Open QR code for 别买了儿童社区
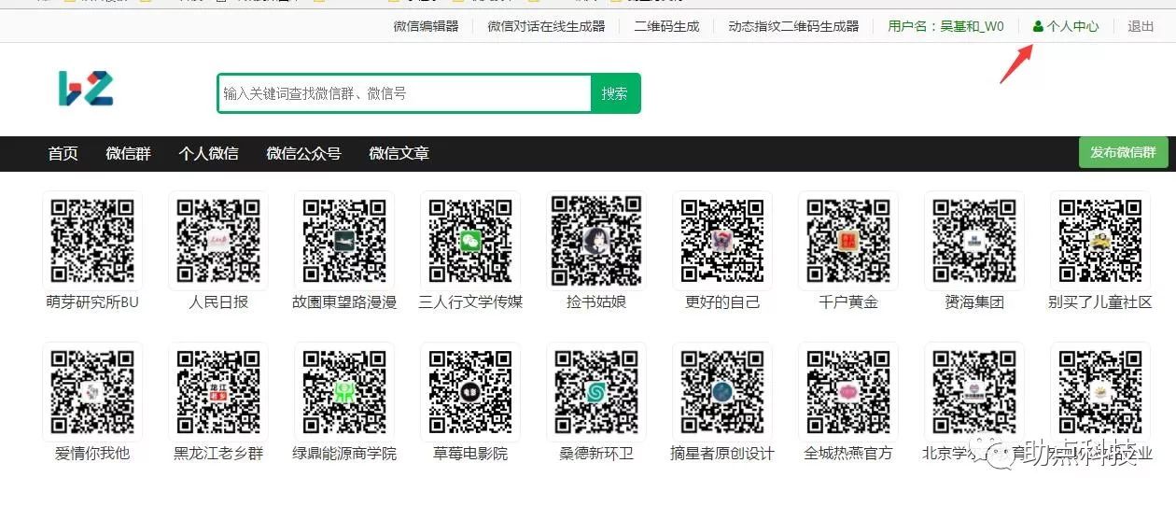The image size is (1176, 505). pos(1100,241)
